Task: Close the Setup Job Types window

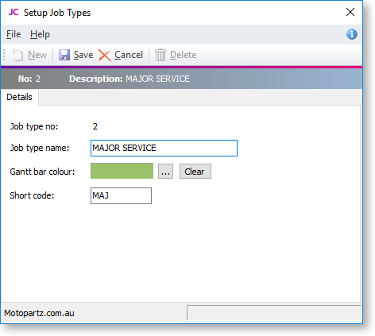Action: click(x=350, y=12)
